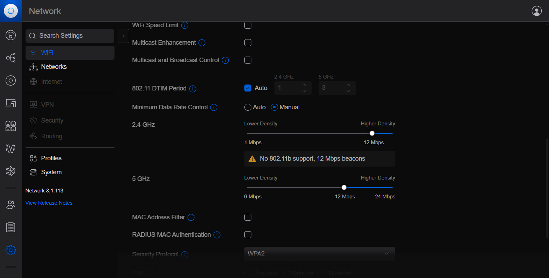The width and height of the screenshot is (549, 278).
Task: Click info icon beside Security Protocol
Action: pos(185,255)
